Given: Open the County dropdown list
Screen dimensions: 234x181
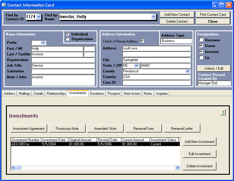Looking at the screenshot, I should pos(187,71).
